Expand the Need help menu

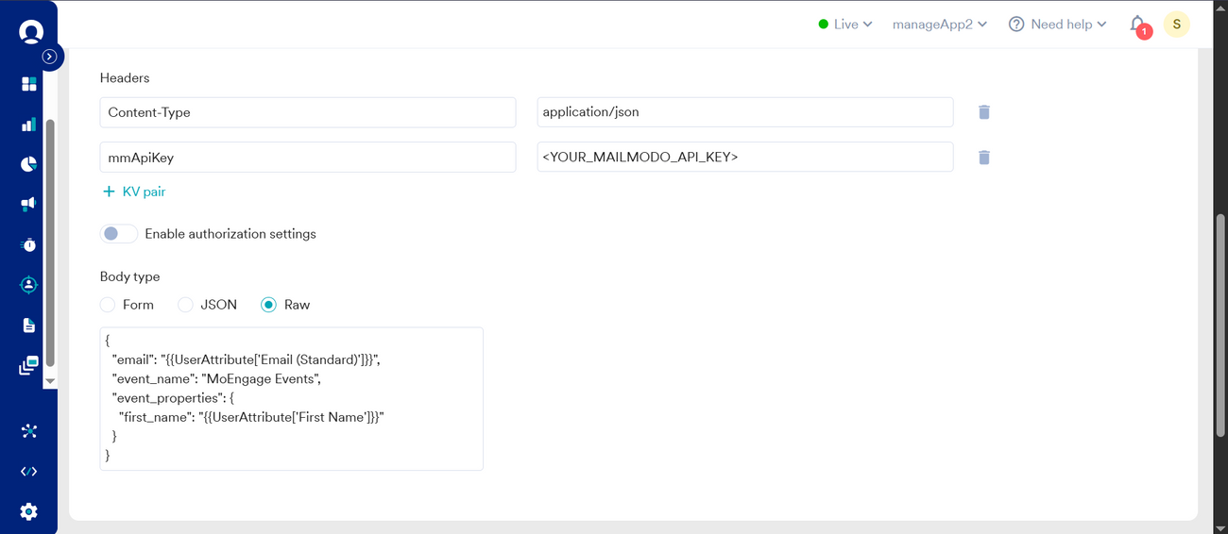pos(1058,25)
